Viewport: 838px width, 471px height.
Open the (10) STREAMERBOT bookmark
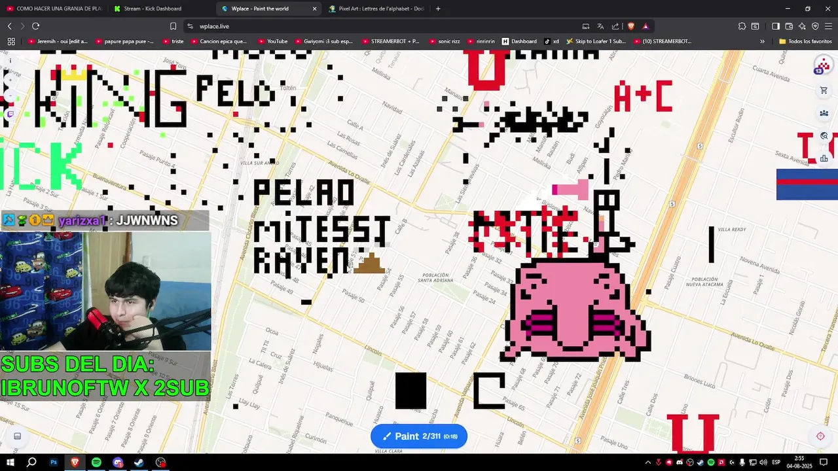[x=662, y=41]
